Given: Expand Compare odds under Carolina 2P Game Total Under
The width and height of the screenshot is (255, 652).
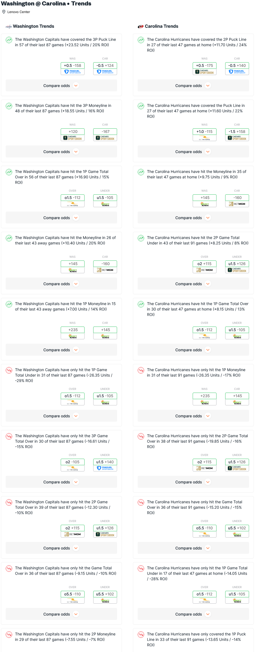Looking at the screenshot, I should [193, 284].
